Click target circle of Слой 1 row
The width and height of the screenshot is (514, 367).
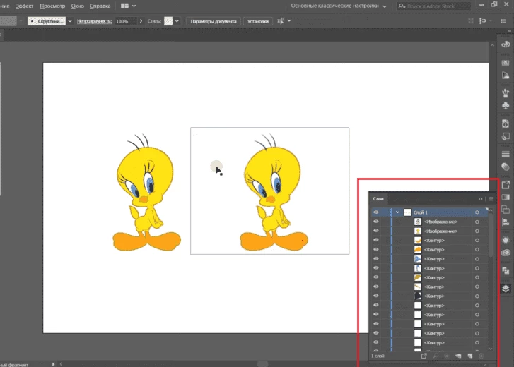(477, 212)
